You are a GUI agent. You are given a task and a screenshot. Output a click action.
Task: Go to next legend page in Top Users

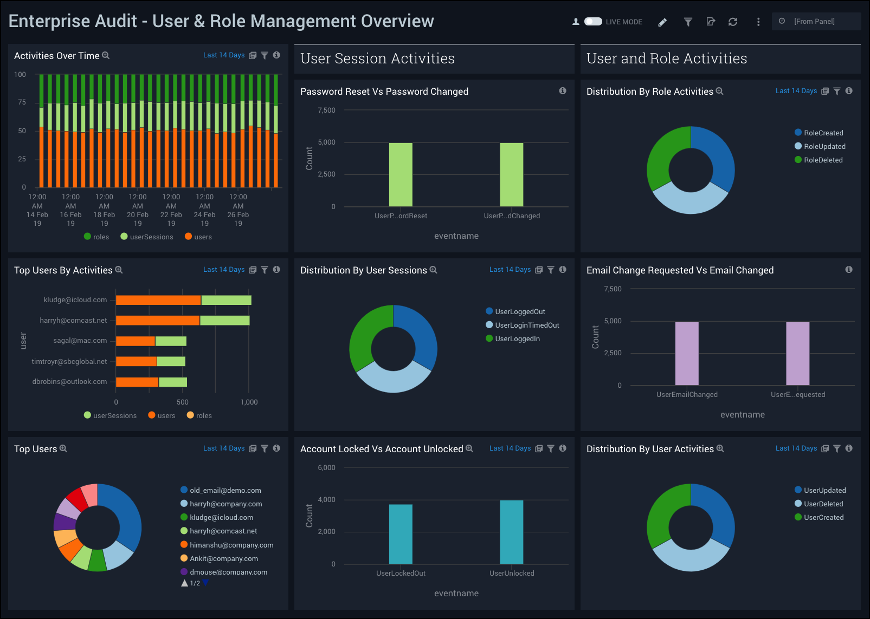[x=205, y=583]
